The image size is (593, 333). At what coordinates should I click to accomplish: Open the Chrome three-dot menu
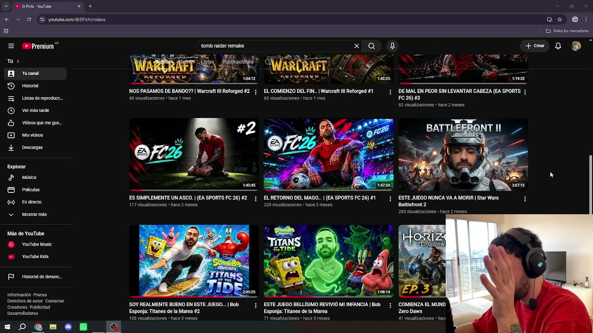coord(586,19)
